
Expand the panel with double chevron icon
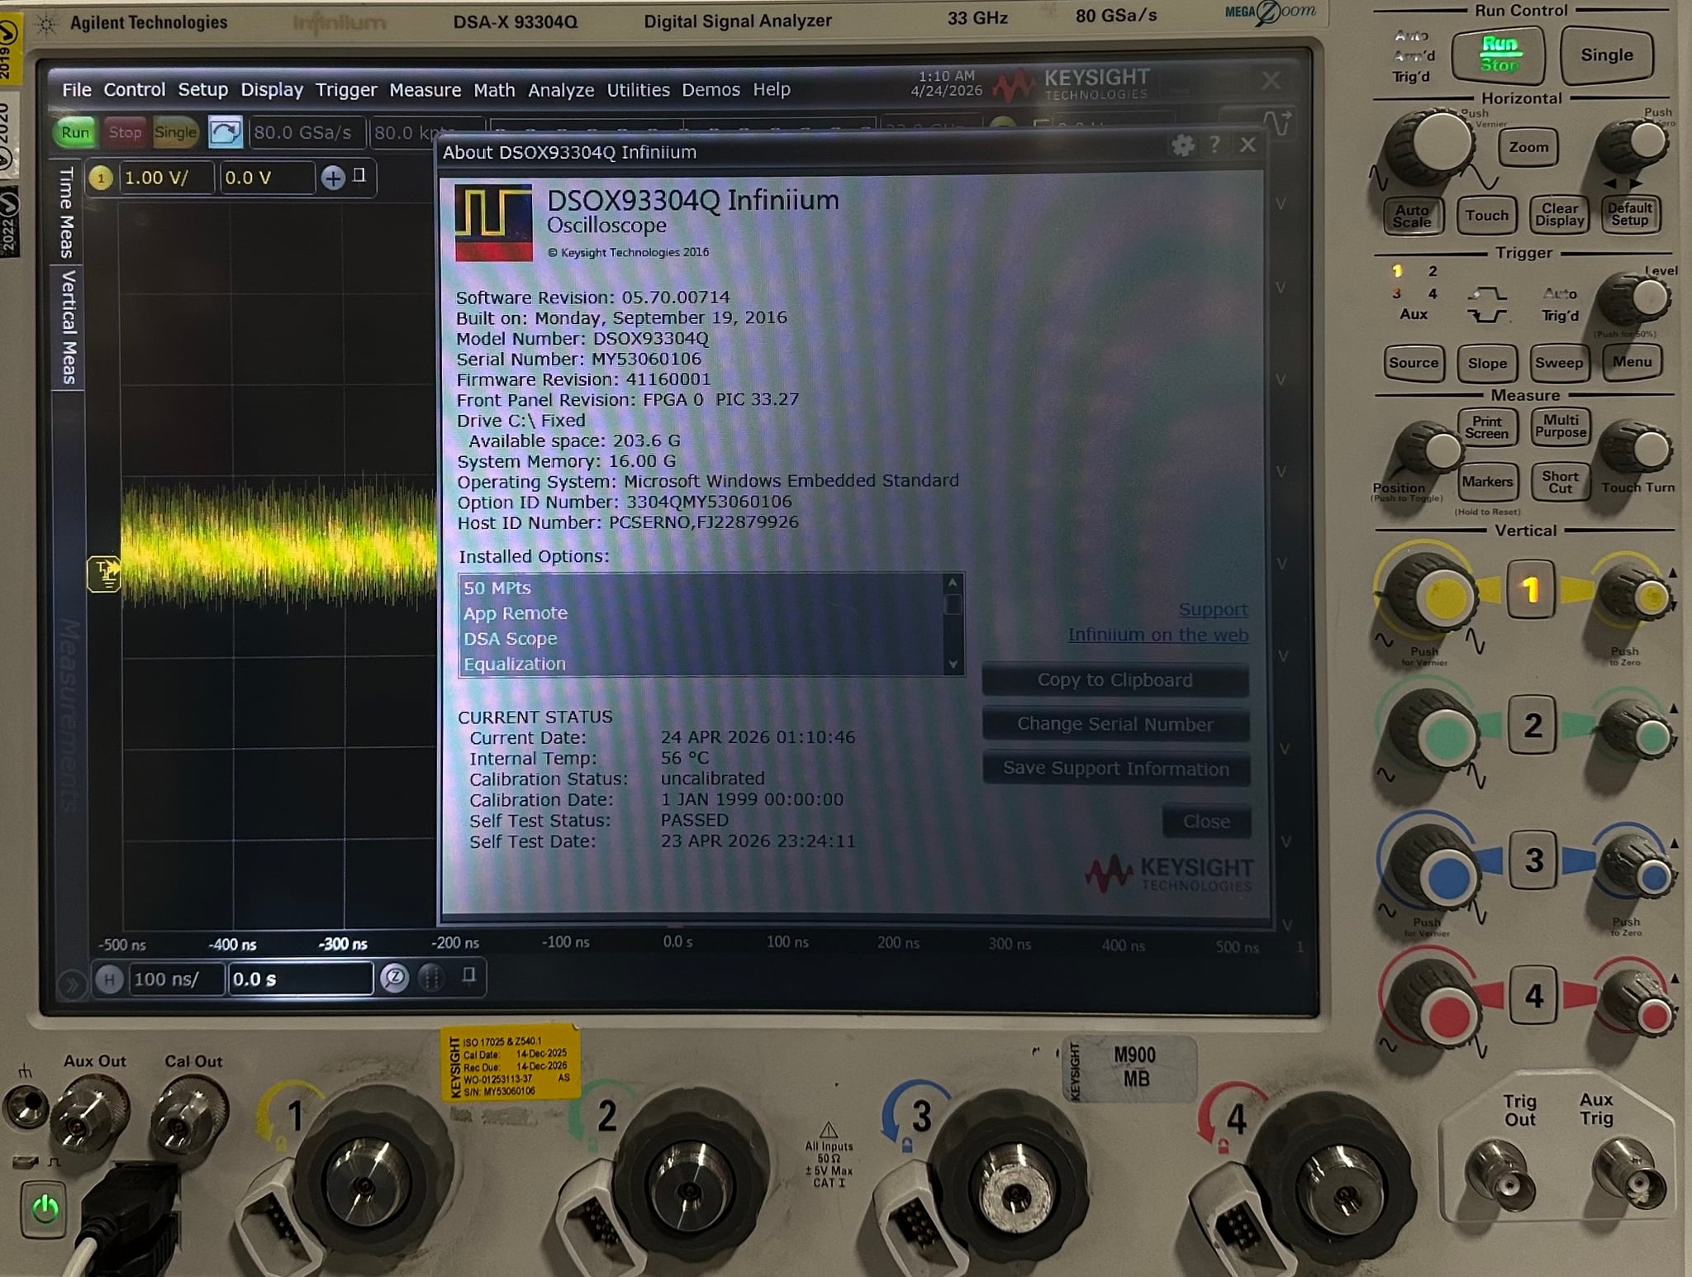(71, 984)
